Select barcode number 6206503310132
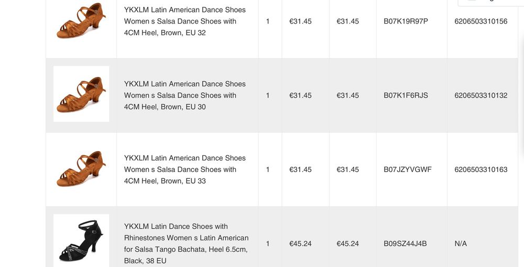 coord(481,95)
